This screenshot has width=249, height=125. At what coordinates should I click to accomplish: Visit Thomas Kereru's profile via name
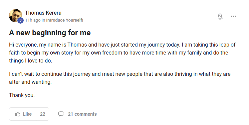tap(43, 13)
